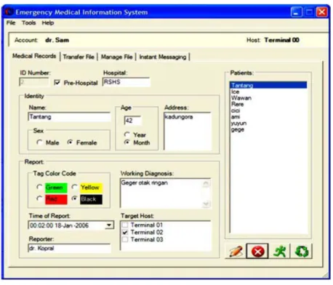333x285 pixels.
Task: Click the Reporter field dr. Kopral
Action: coord(69,248)
